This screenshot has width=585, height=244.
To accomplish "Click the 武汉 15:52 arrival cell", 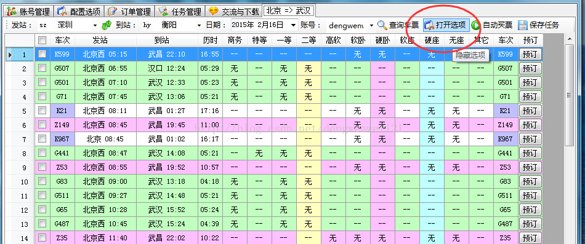I will [167, 210].
